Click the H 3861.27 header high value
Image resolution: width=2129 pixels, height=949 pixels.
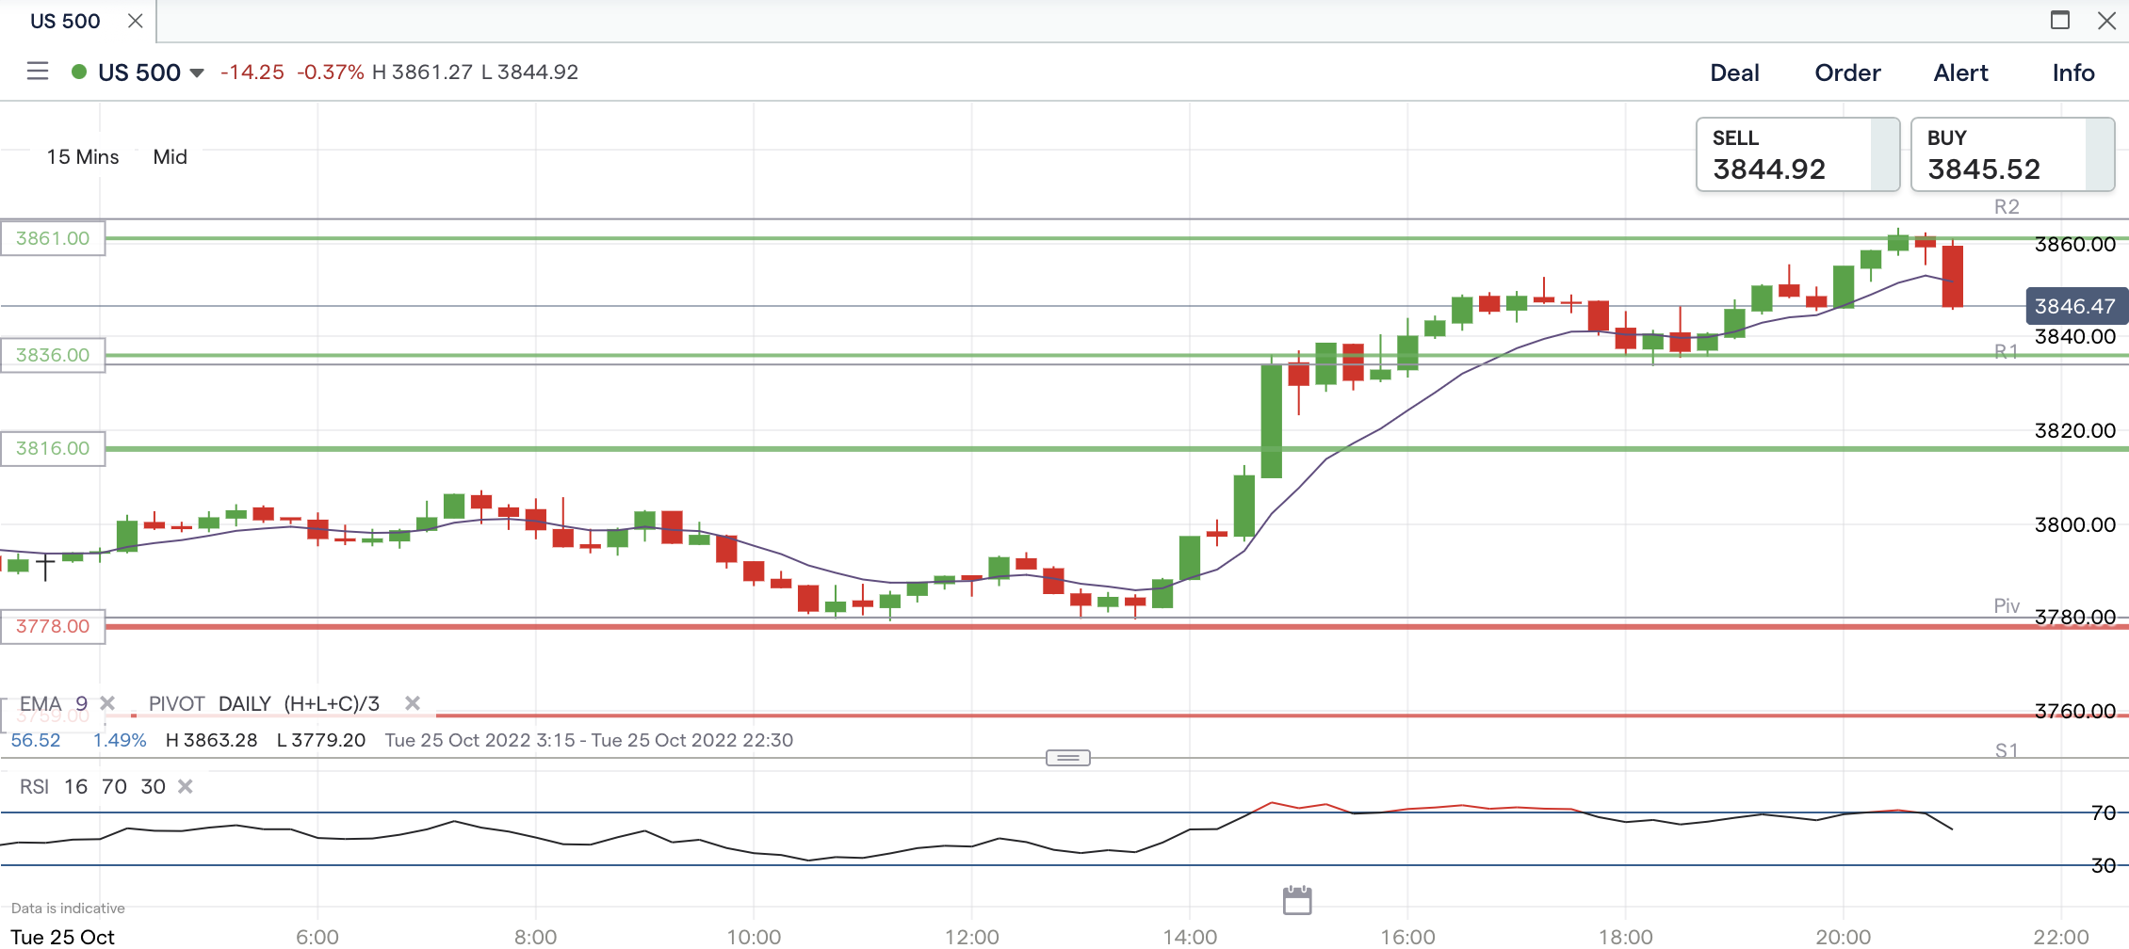[423, 72]
